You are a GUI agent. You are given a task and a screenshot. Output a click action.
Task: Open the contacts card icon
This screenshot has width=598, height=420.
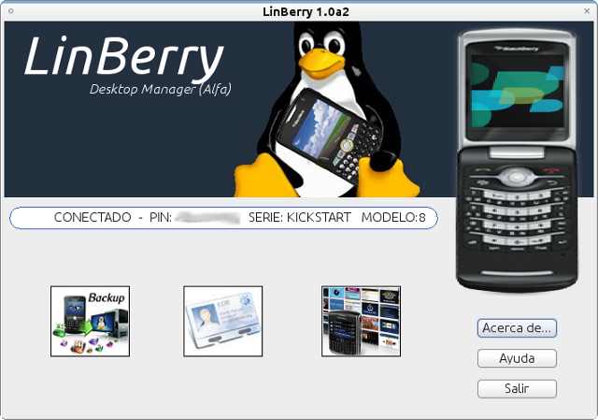pos(222,321)
